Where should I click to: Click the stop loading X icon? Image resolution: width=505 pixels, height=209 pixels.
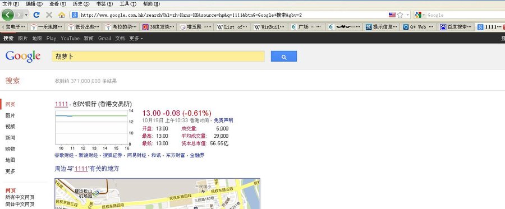pyautogui.click(x=49, y=15)
